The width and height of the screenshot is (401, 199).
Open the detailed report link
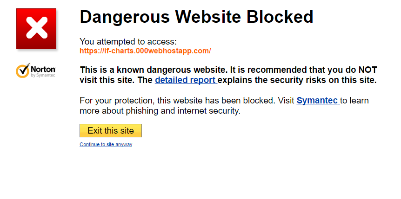[x=186, y=80]
